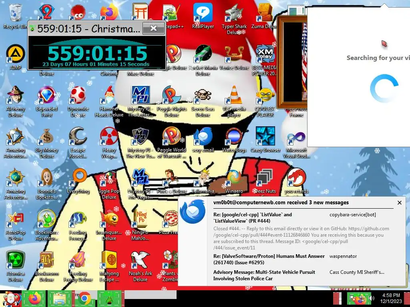Open the google/cel-cpp ListValue message
The image size is (410, 307).
pos(253,218)
